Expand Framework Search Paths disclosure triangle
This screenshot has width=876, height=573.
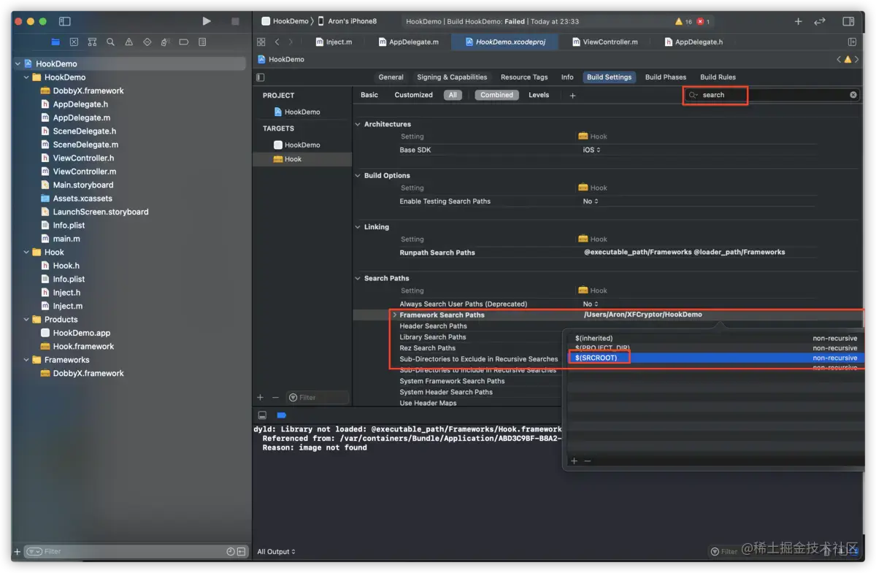click(395, 315)
